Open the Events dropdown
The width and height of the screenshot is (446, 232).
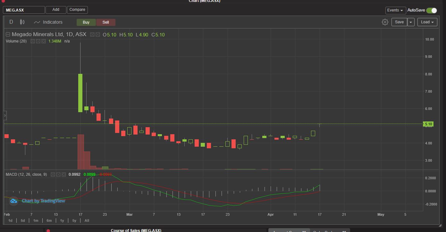pos(395,10)
